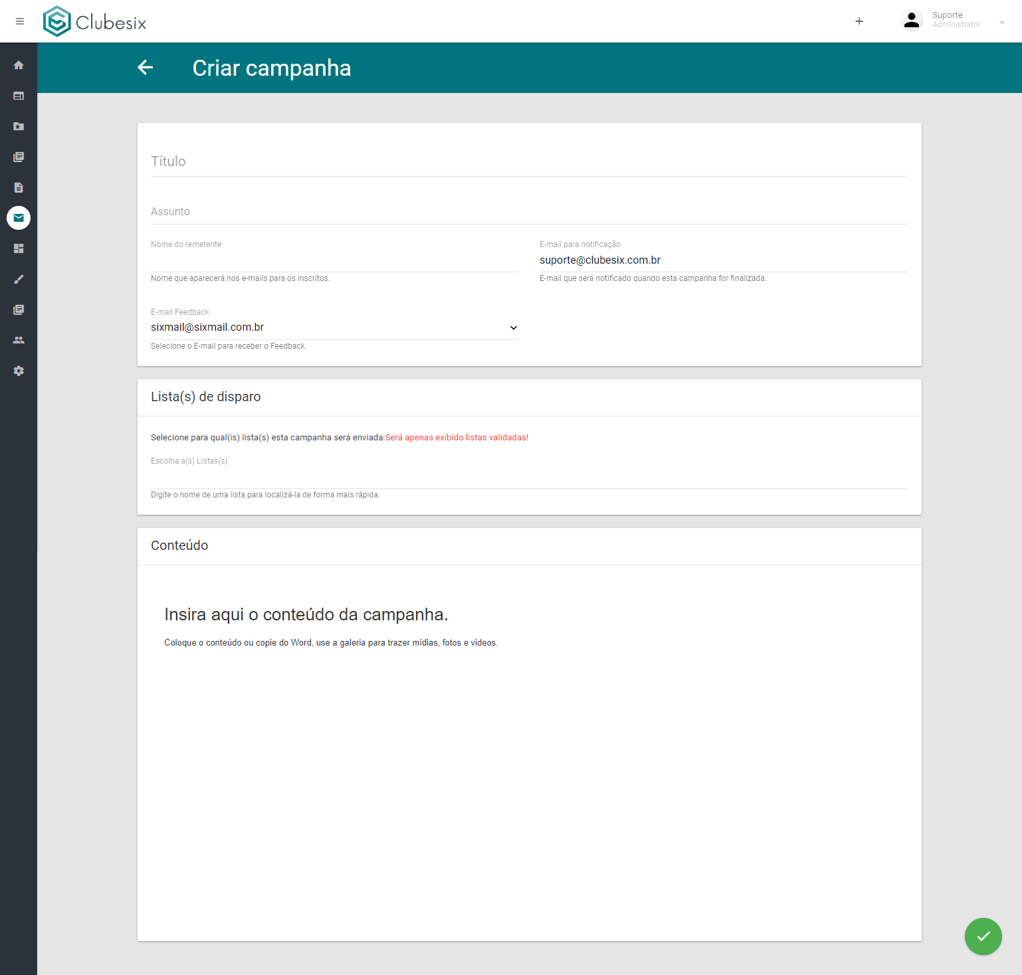Open the hamburger menu
This screenshot has width=1022, height=975.
pyautogui.click(x=20, y=21)
